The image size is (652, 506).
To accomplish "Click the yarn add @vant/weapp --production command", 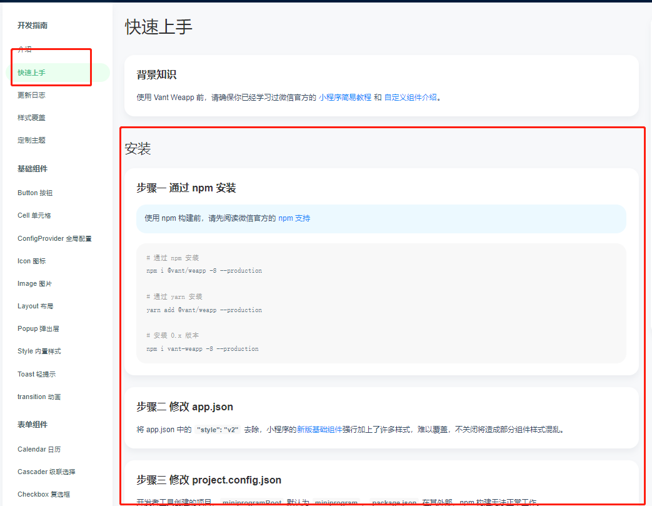I will [204, 310].
